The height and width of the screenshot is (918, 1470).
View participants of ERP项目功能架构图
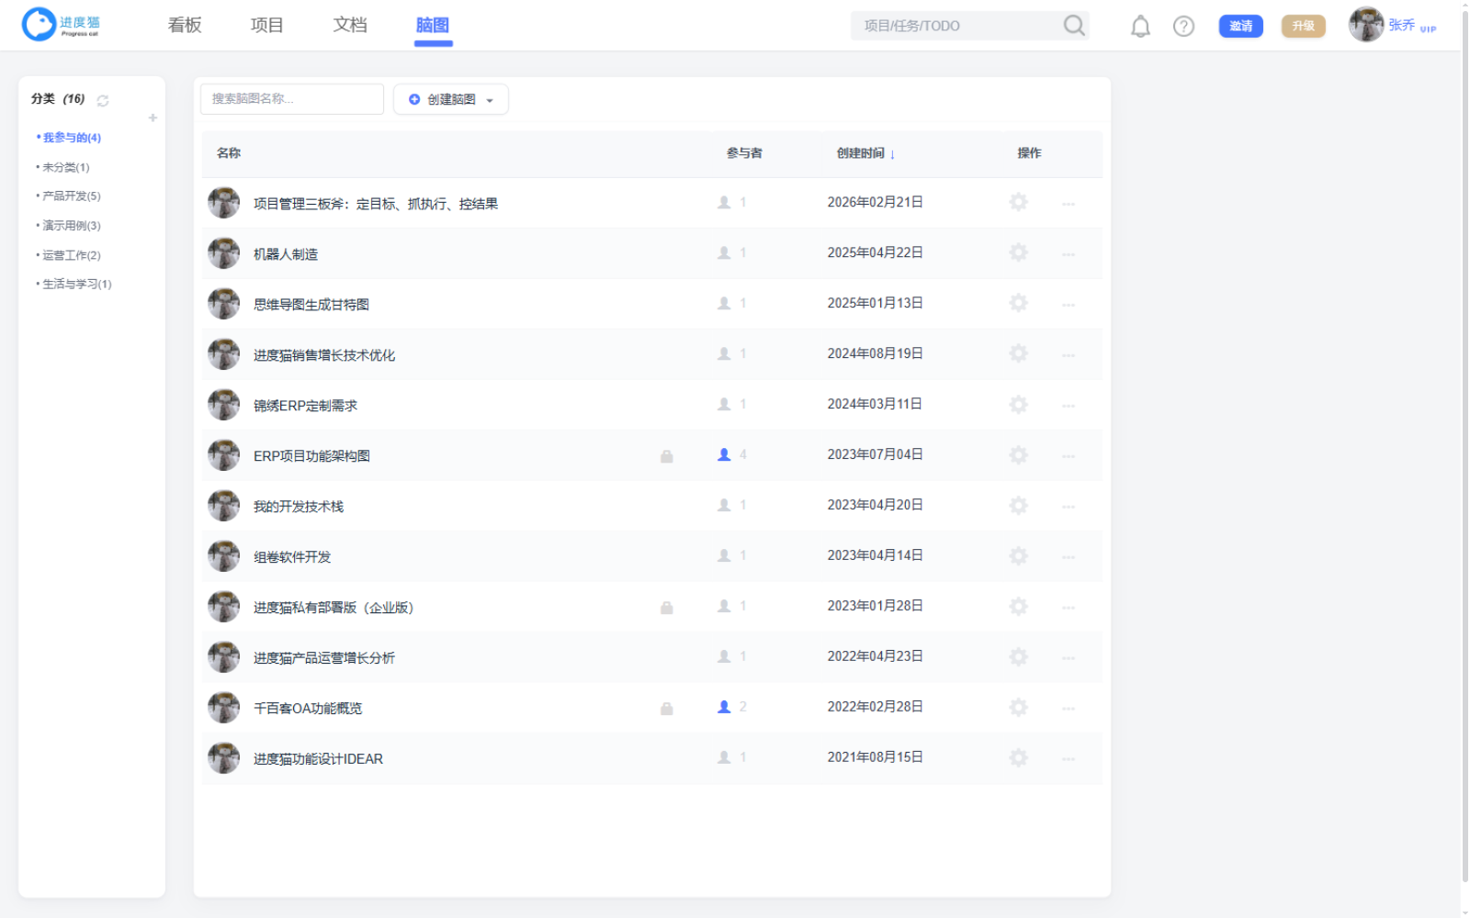click(732, 454)
